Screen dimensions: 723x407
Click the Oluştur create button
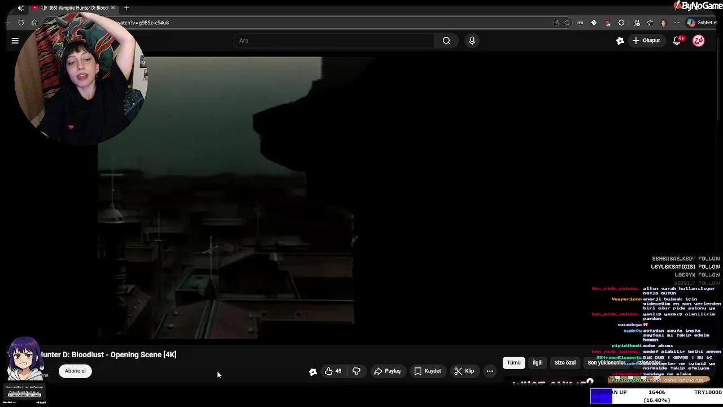(647, 41)
